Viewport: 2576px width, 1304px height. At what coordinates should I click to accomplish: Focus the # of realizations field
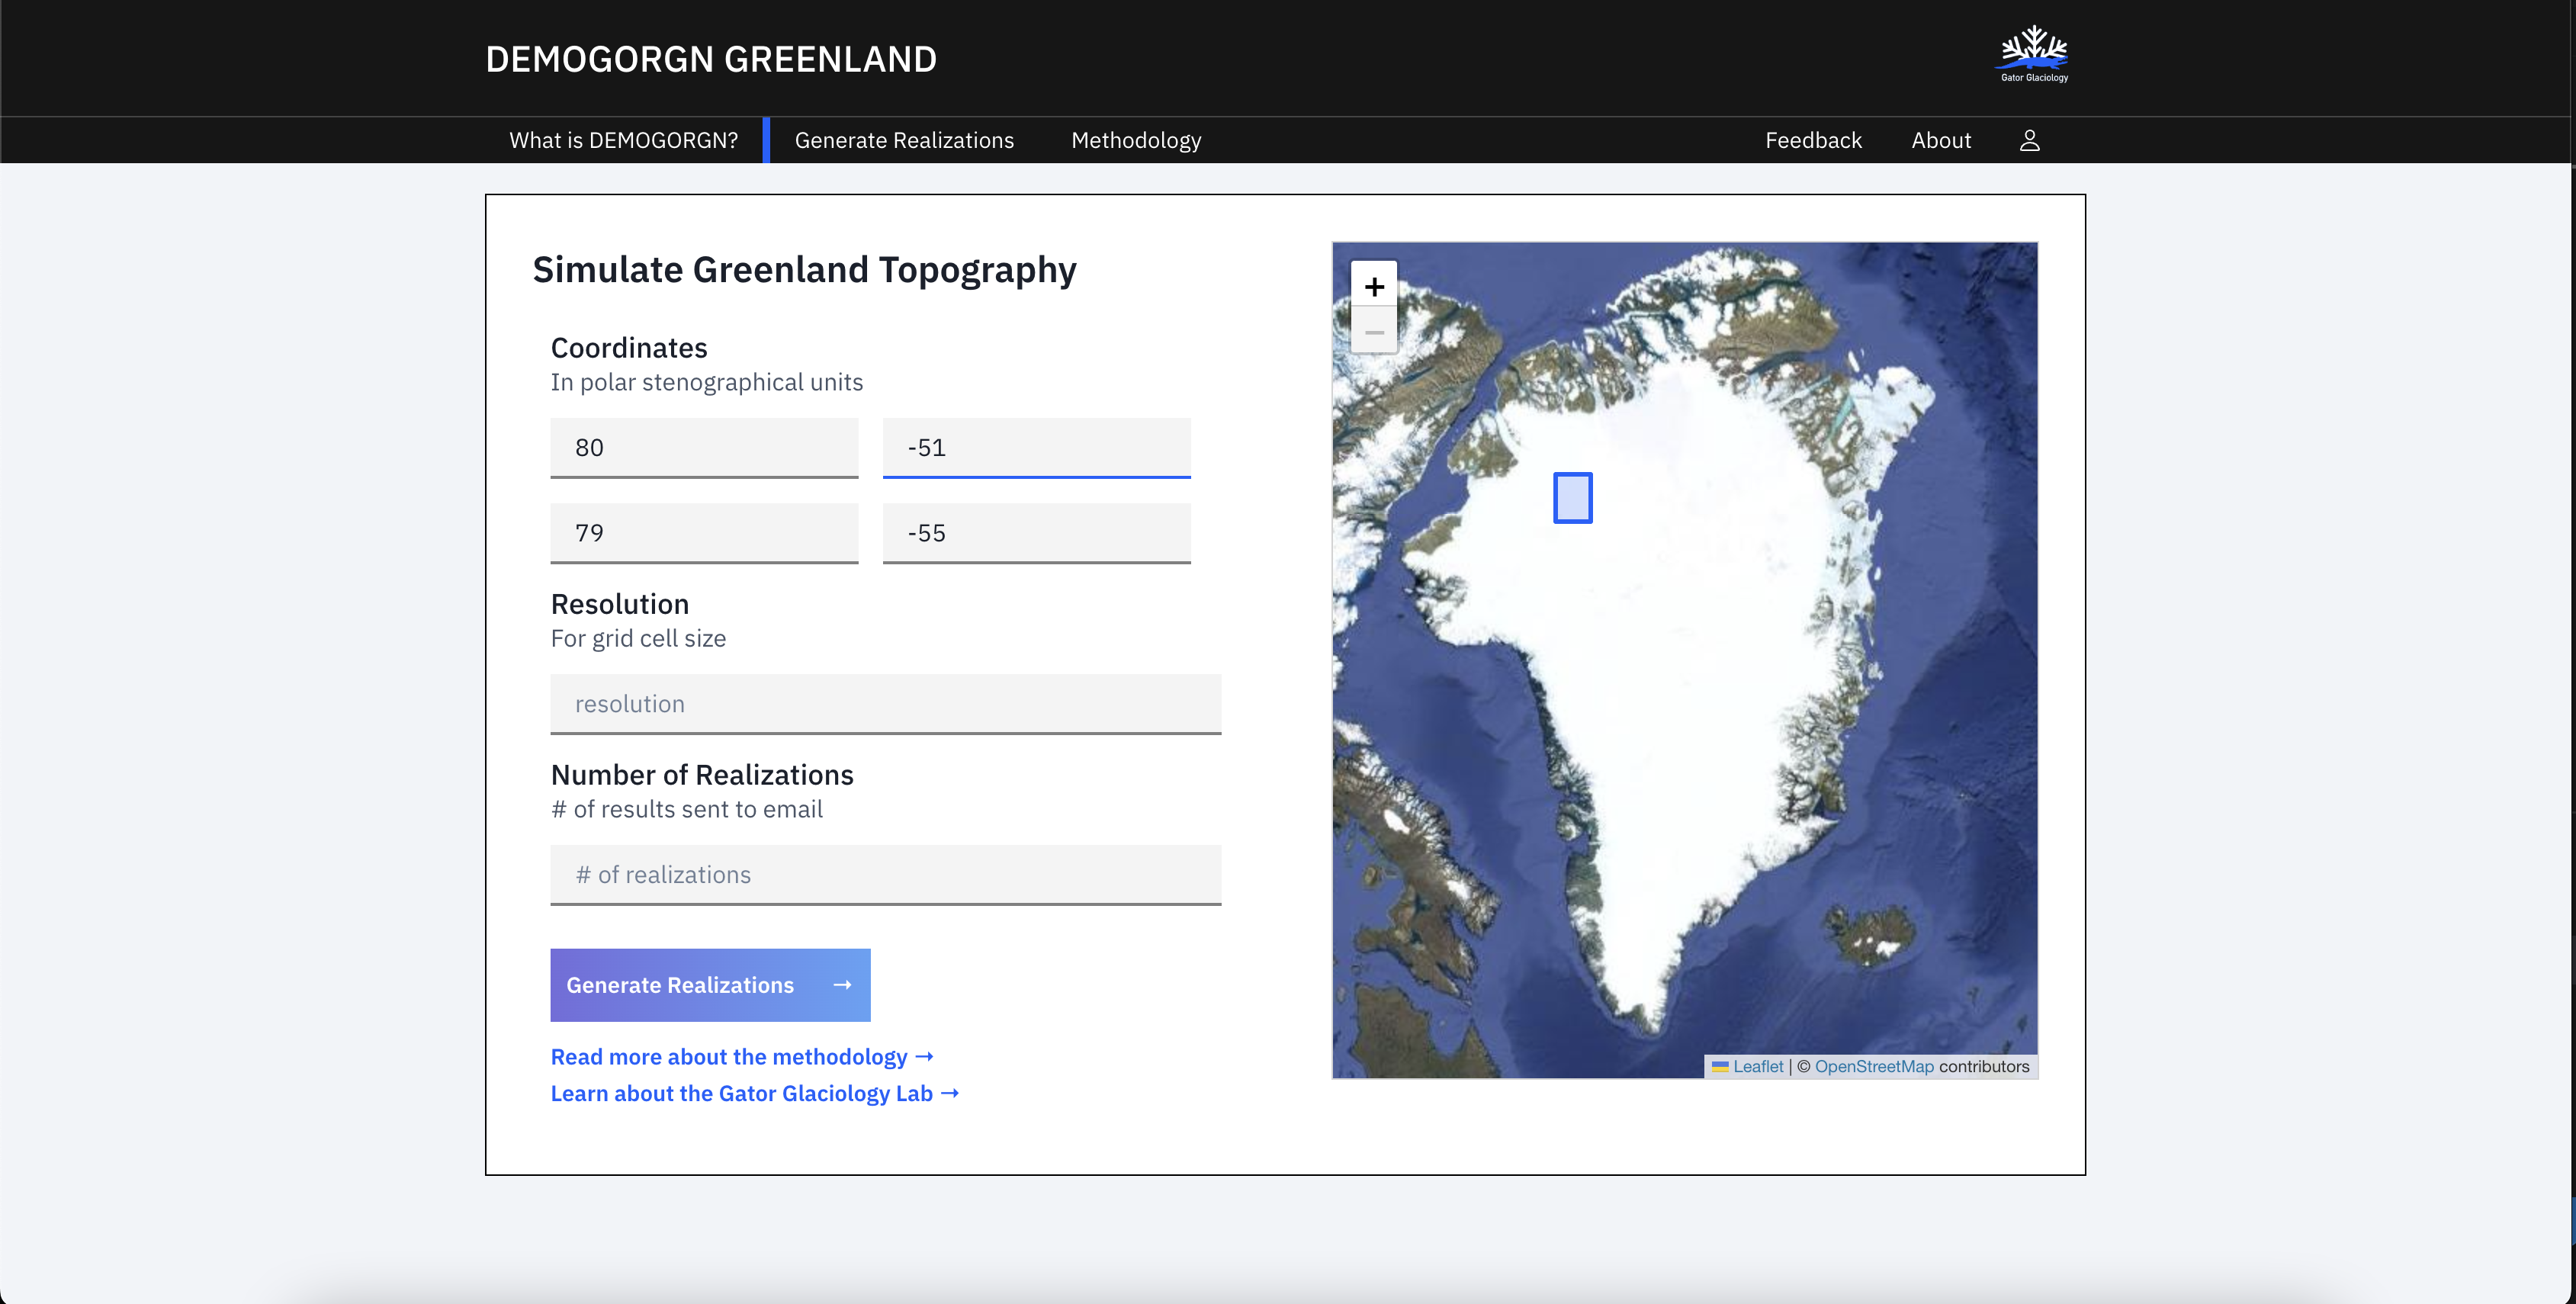(x=885, y=875)
